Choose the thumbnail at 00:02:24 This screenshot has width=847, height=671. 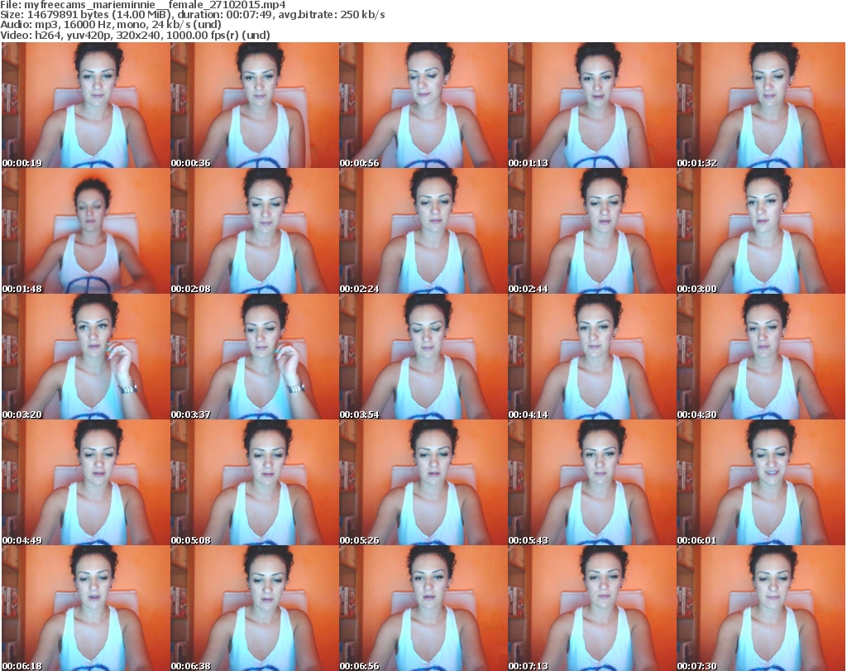[x=423, y=231]
